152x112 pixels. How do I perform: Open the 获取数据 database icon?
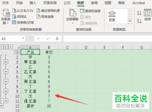[x=6, y=13]
